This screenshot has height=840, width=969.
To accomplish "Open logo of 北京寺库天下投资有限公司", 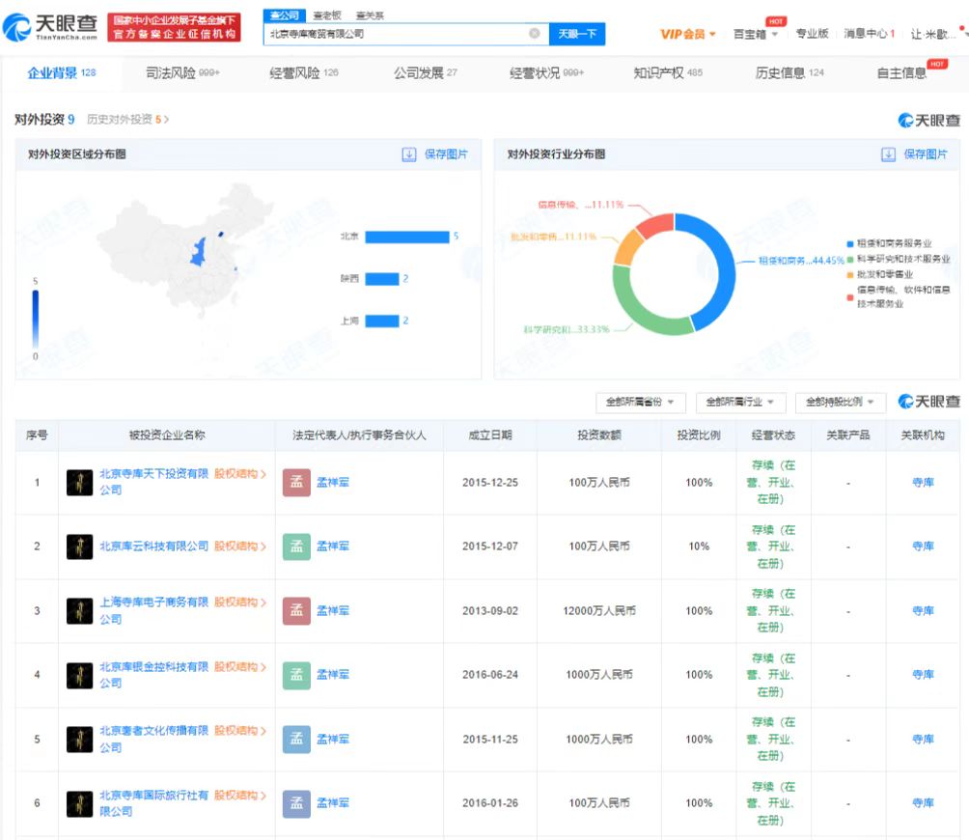I will pos(80,483).
